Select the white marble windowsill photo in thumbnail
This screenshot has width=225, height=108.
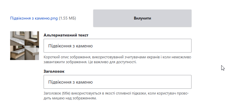17,38
